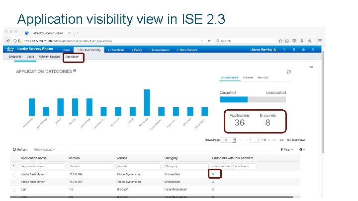
Task: Select the All applications chart tab
Action: (230, 77)
